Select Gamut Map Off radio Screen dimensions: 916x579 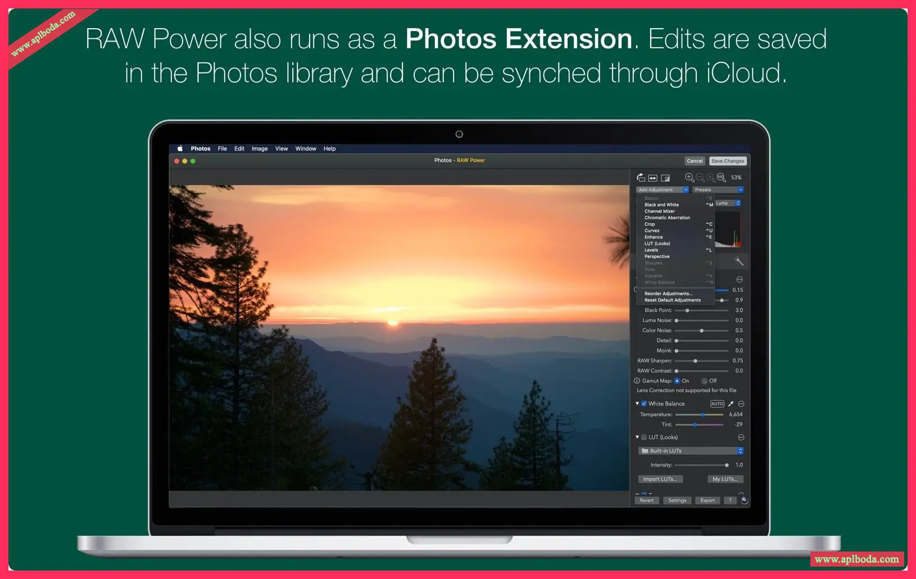[704, 381]
